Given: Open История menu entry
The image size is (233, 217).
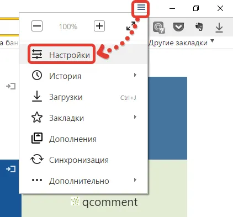Looking at the screenshot, I should pyautogui.click(x=84, y=76).
